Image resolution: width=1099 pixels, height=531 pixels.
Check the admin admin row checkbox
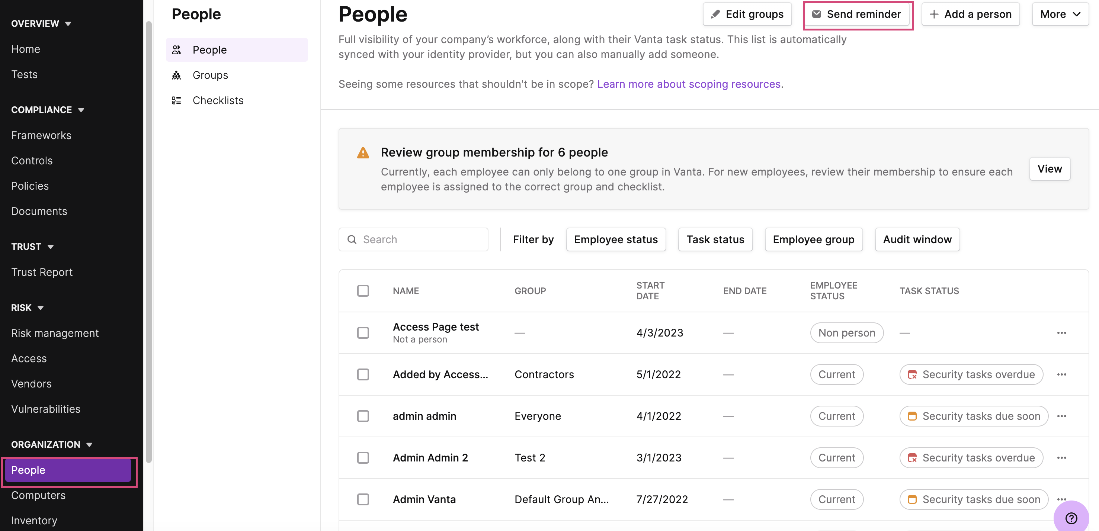click(363, 416)
